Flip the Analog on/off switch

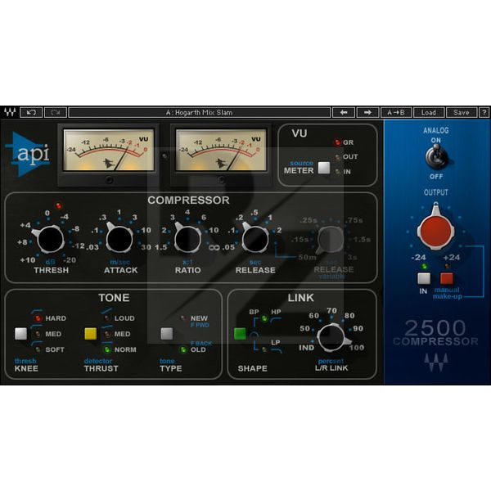click(435, 156)
